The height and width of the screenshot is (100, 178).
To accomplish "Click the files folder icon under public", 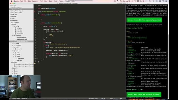I will click(x=14, y=72).
